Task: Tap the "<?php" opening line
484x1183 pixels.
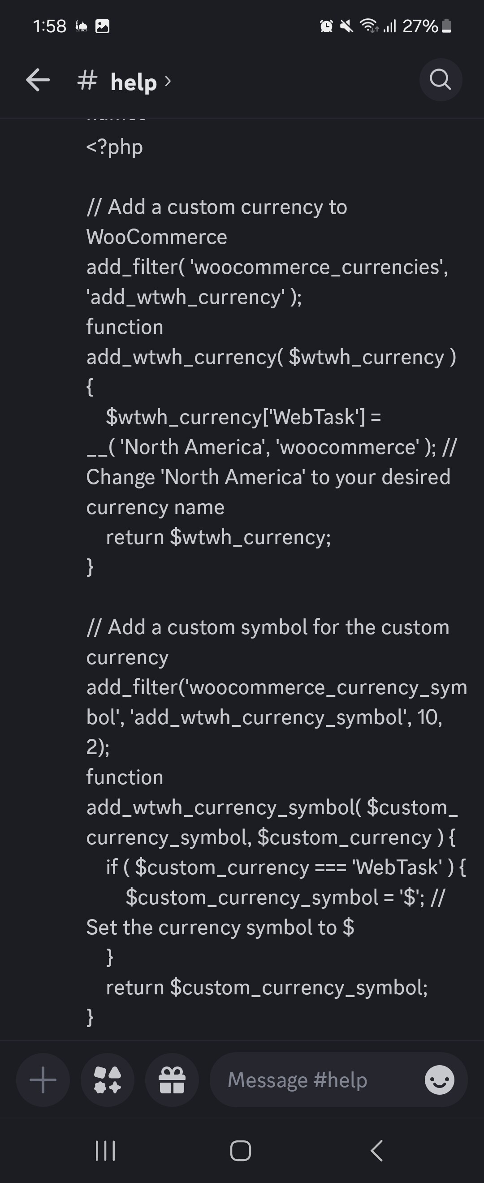Action: [x=115, y=147]
